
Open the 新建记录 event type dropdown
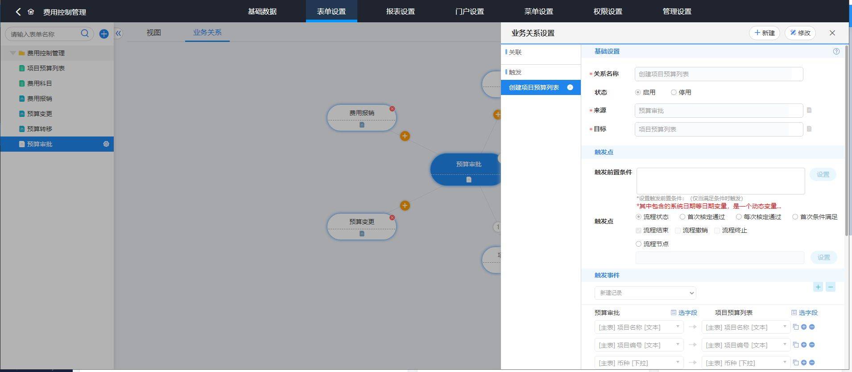(645, 293)
